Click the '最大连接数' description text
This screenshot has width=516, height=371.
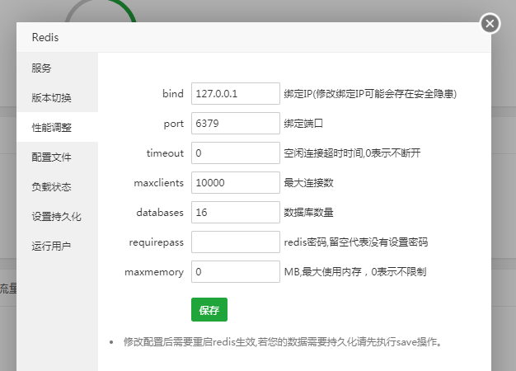(308, 183)
